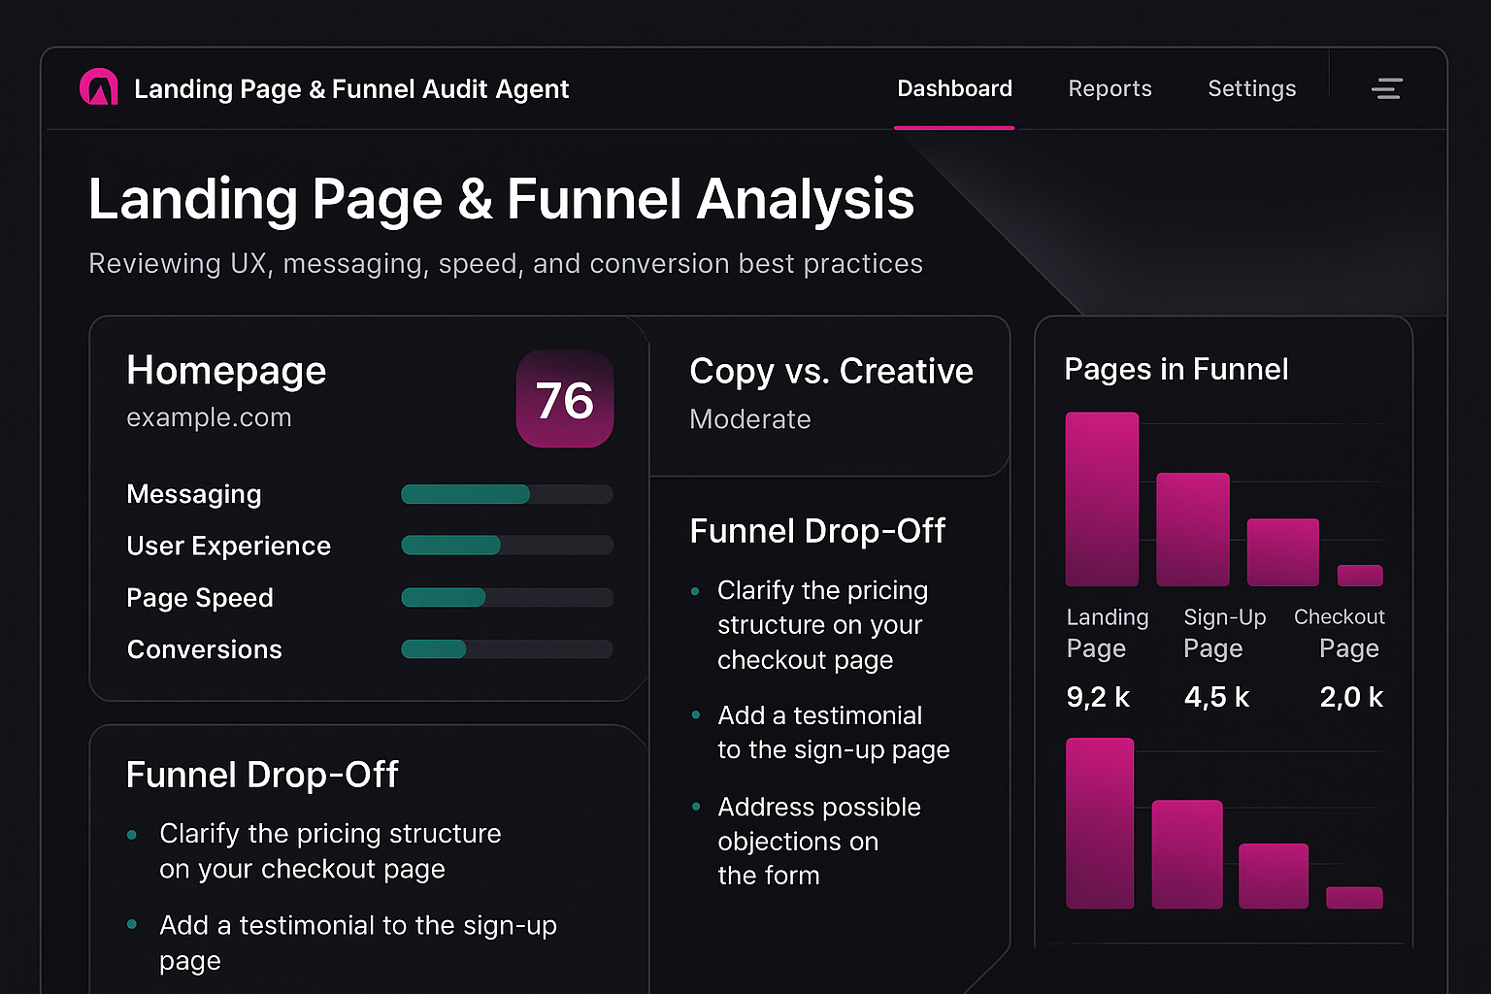Image resolution: width=1491 pixels, height=994 pixels.
Task: Click the 'Address possible objections' recommendation
Action: pyautogui.click(x=819, y=841)
